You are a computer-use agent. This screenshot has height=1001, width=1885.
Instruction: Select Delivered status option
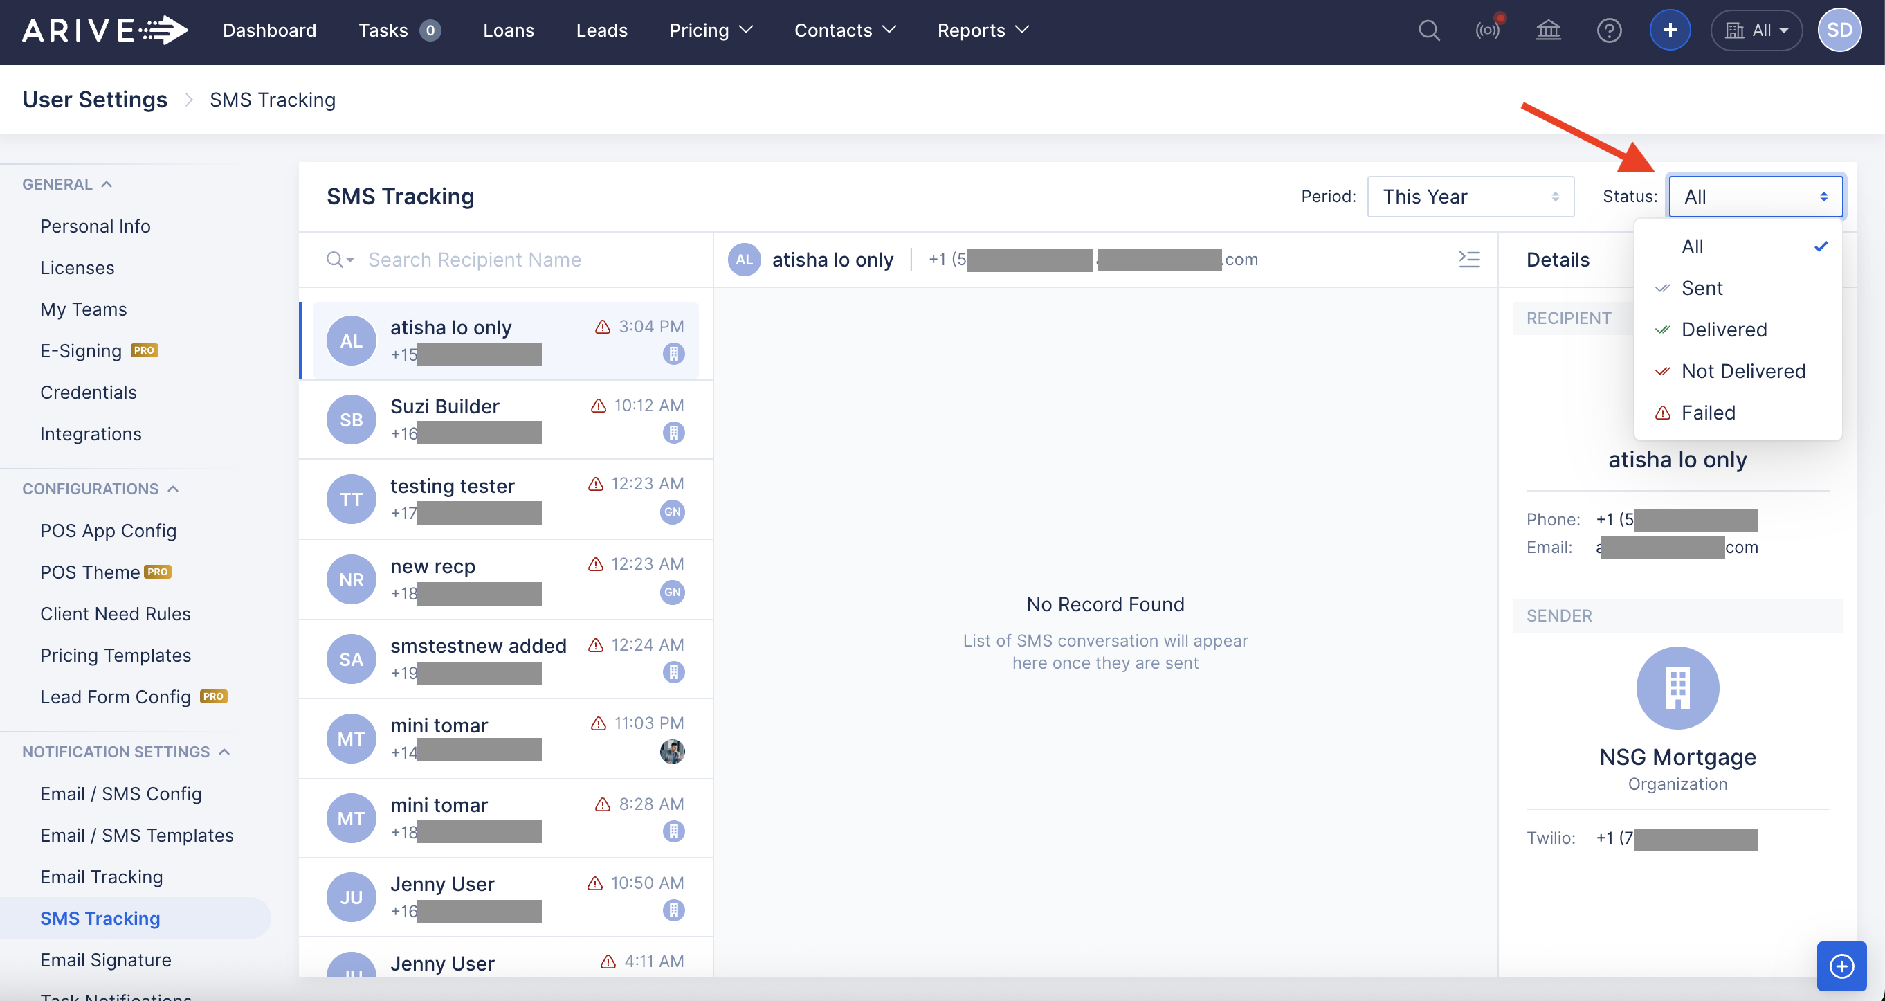(1724, 330)
